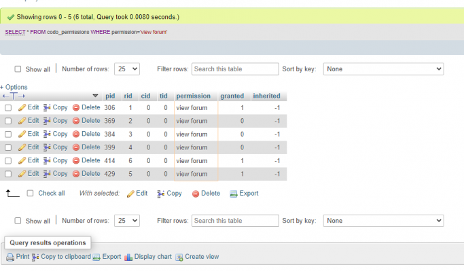
Task: Sort by the granted column header
Action: point(232,96)
